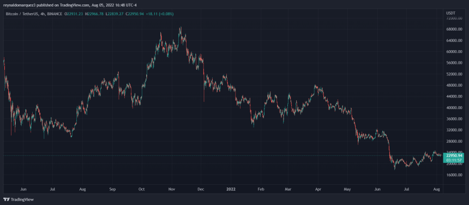
Task: Click the 28000.00 price axis label
Action: tap(455, 141)
